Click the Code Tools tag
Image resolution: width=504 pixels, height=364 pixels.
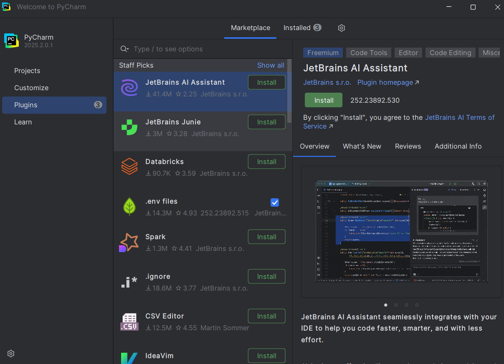[x=369, y=53]
